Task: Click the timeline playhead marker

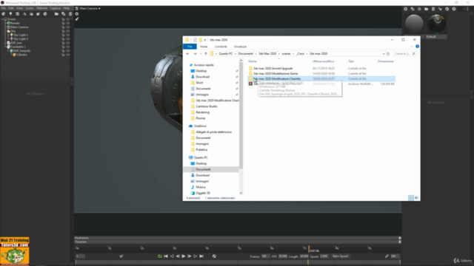Action: [x=309, y=249]
